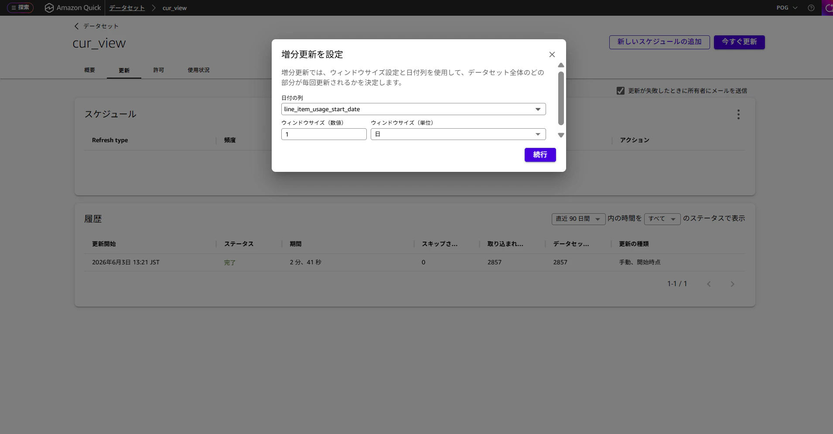
Task: Go back via データセット chevron link
Action: pyautogui.click(x=96, y=26)
